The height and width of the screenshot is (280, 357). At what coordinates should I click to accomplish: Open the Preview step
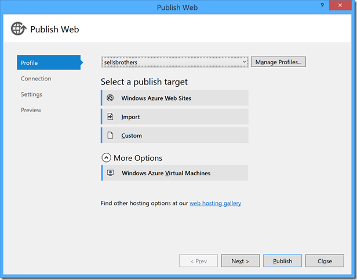tap(31, 110)
